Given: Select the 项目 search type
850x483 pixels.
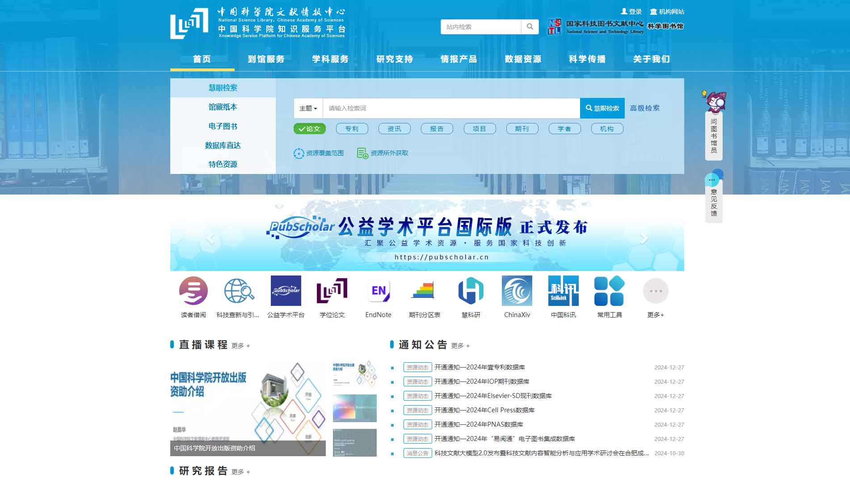Looking at the screenshot, I should [480, 129].
